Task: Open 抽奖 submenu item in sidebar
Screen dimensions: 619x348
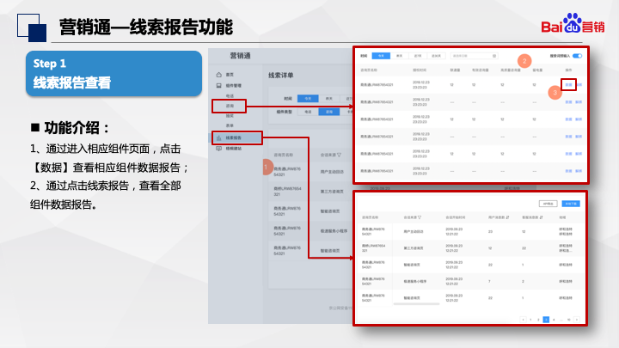Action: point(230,116)
